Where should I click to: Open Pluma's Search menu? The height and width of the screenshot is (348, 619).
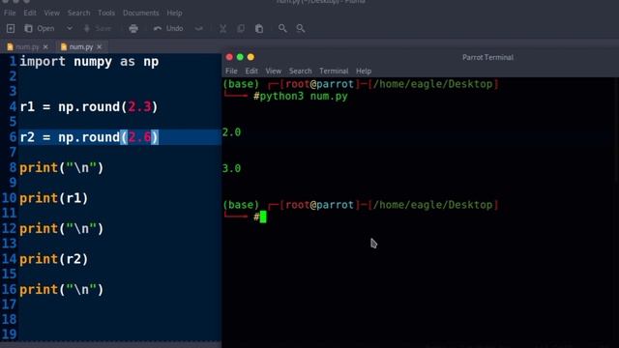coord(78,13)
